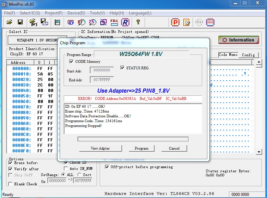This screenshot has width=267, height=198.
Task: Switch to the Config tab
Action: (248, 55)
